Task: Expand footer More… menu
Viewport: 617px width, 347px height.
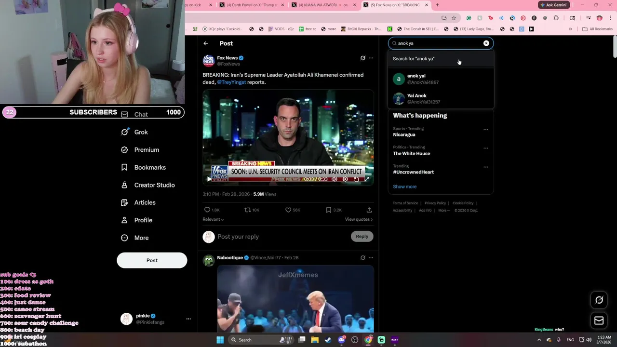Action: click(x=443, y=210)
